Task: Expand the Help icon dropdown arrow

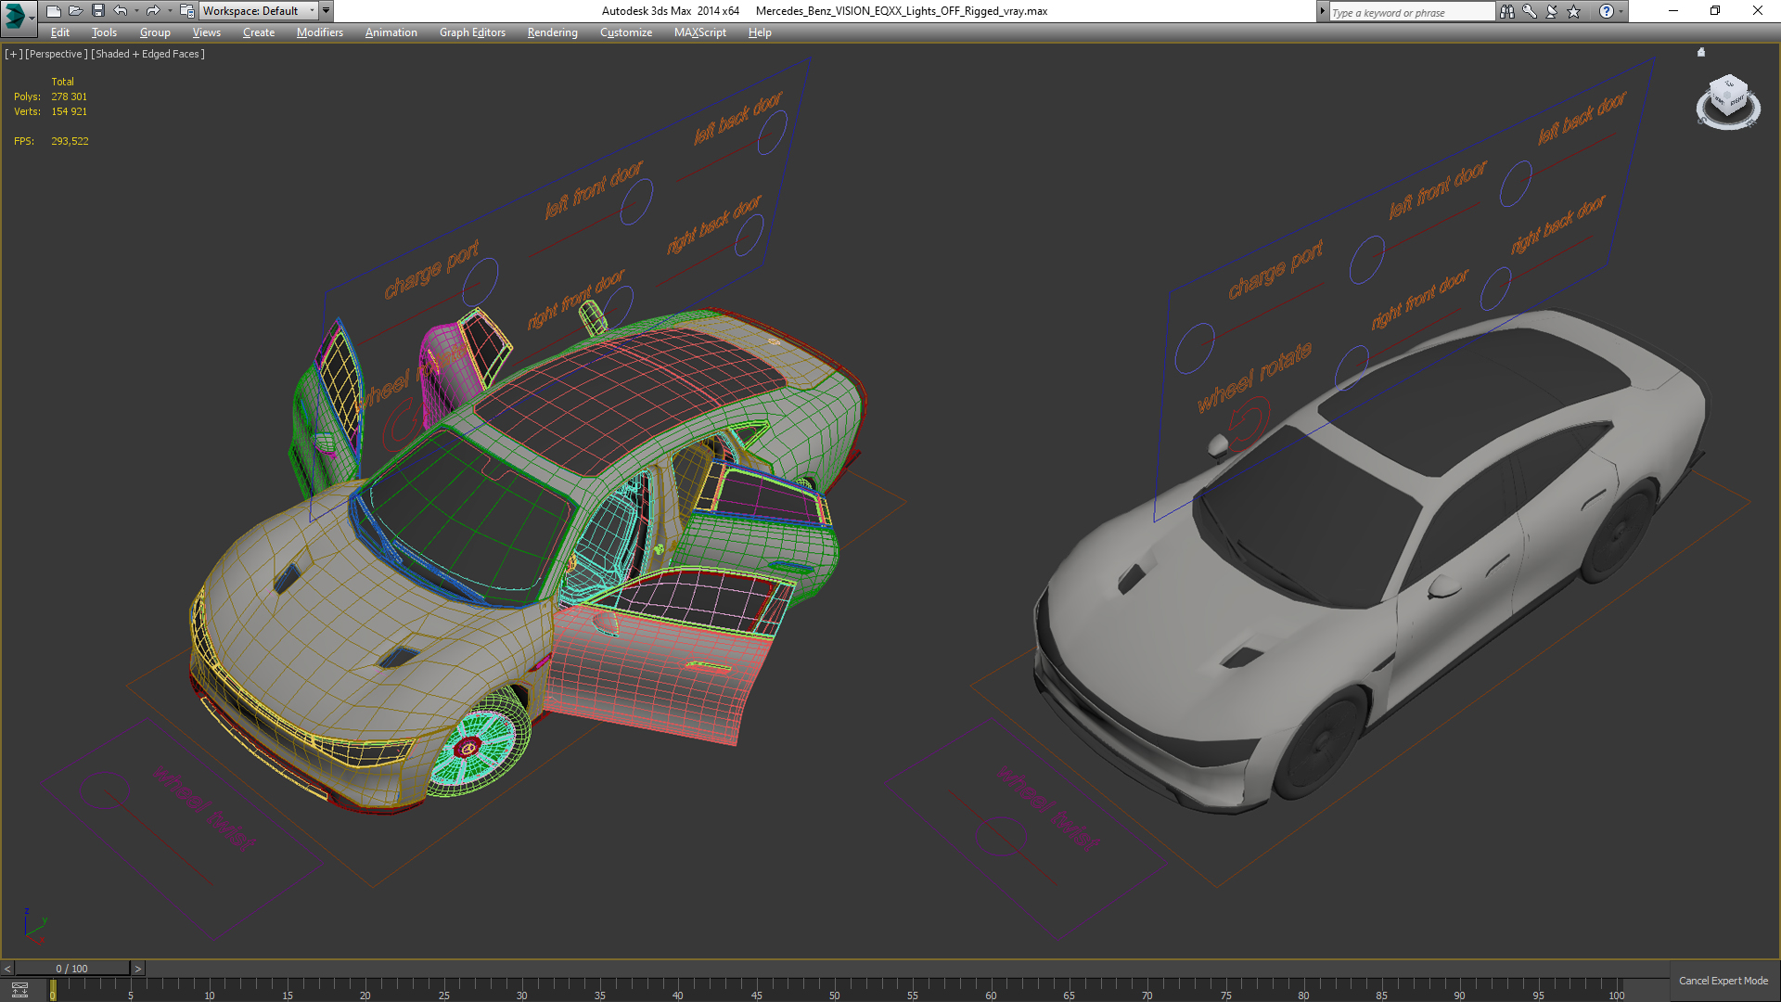Action: [1621, 12]
